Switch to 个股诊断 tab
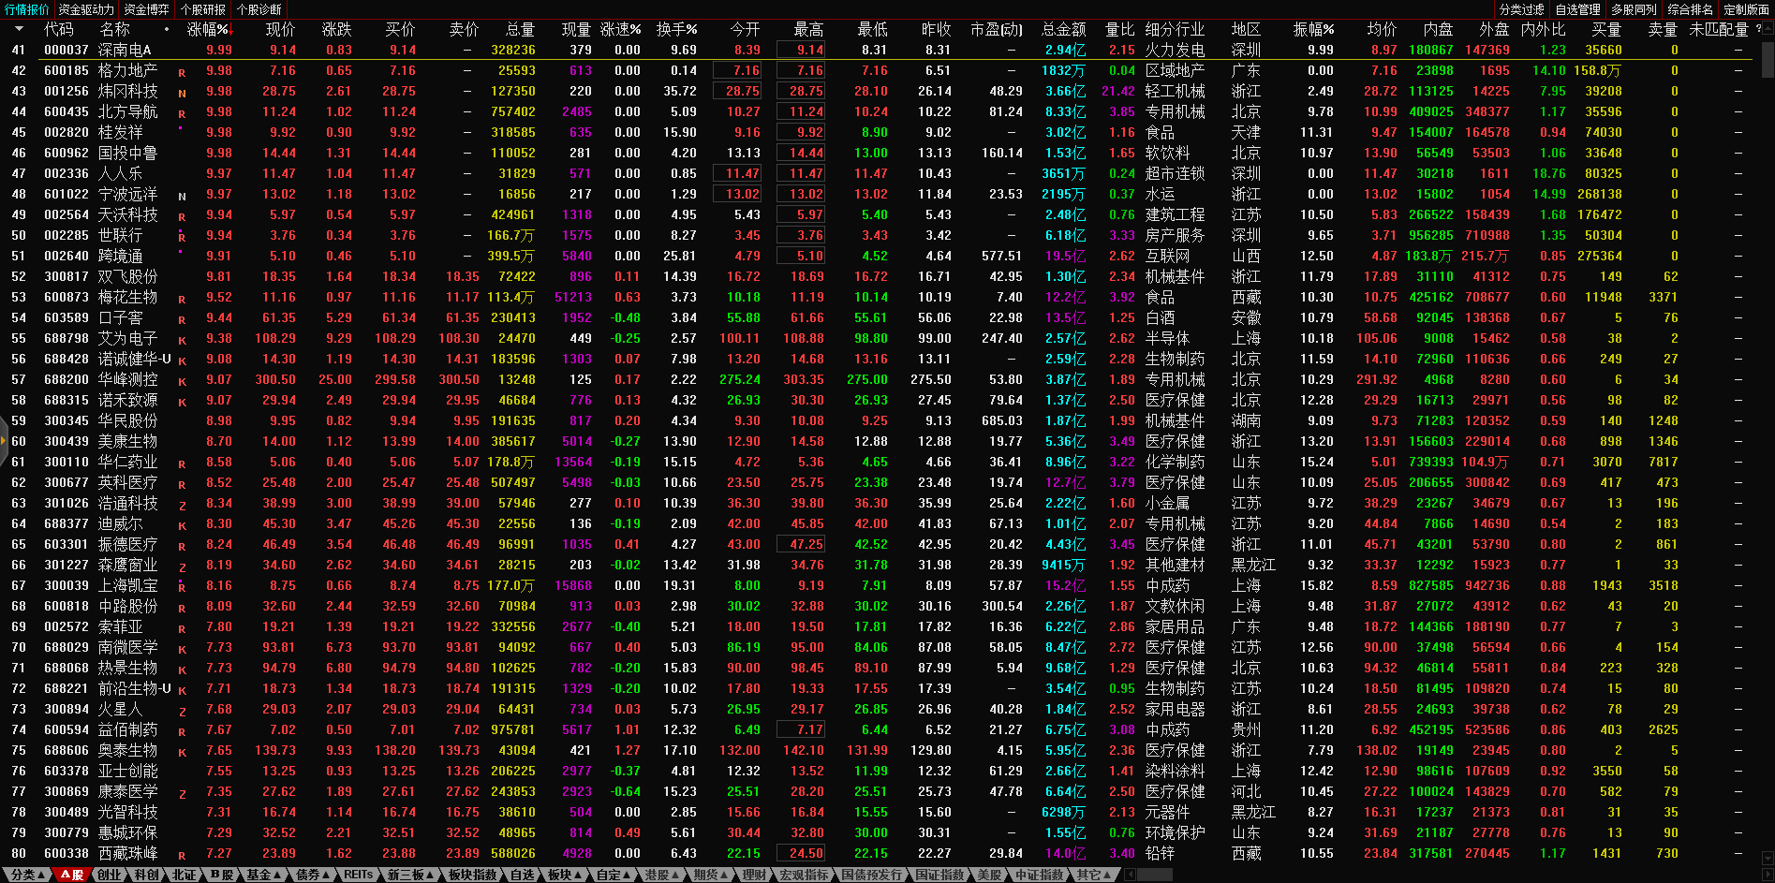Screen dimensions: 1775x883 [x=259, y=9]
